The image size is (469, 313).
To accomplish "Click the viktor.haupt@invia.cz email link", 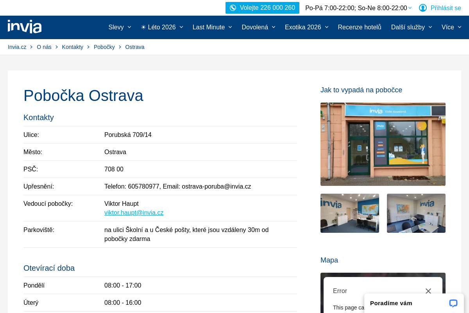I will 134,212.
